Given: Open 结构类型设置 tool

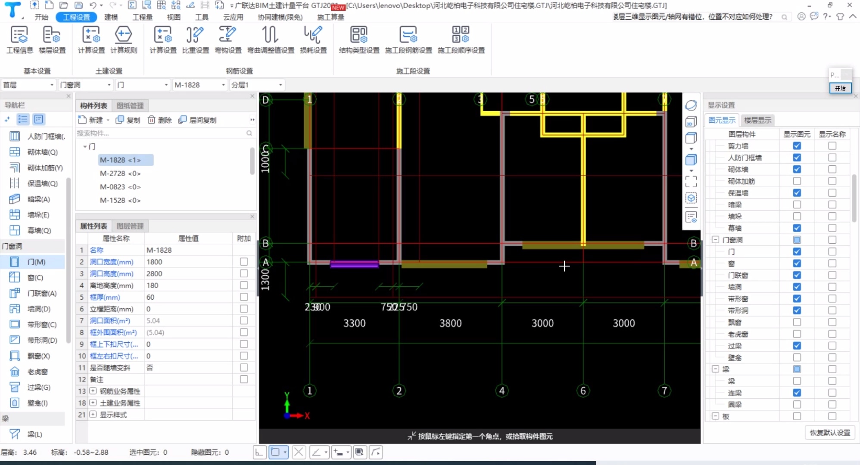Looking at the screenshot, I should 359,40.
